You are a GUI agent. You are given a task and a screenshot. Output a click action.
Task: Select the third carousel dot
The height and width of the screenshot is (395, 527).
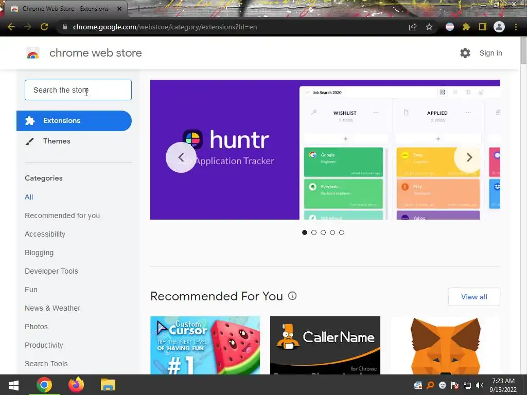point(323,232)
